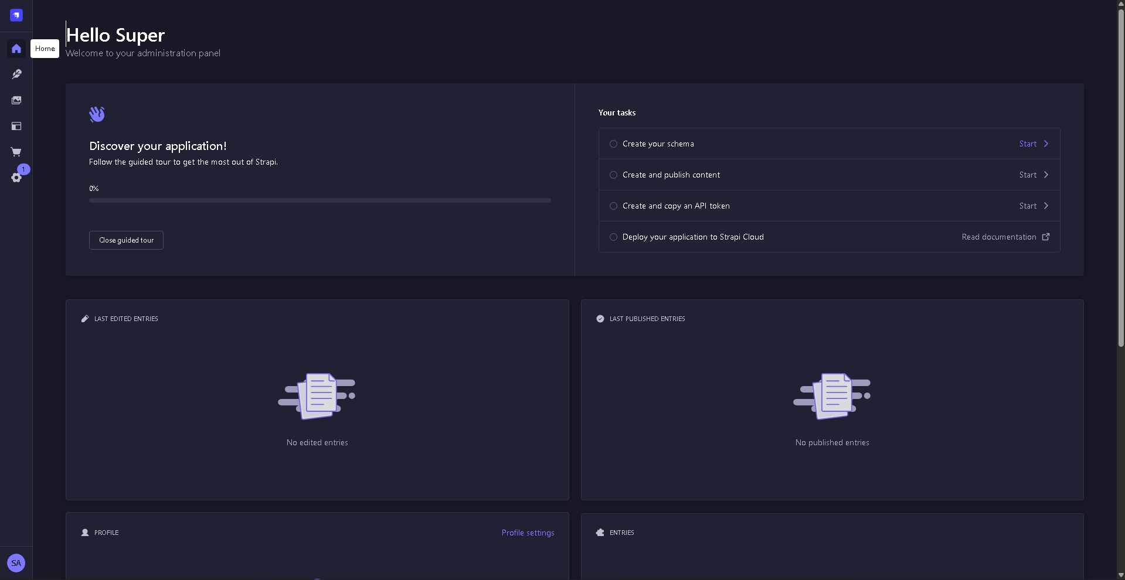Select the Create and copy an API token circle
Screen dimensions: 1125x580
click(x=613, y=206)
